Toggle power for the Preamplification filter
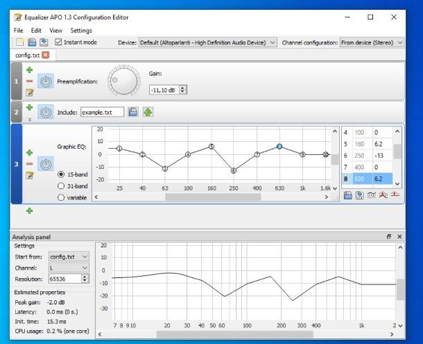The image size is (423, 344). pyautogui.click(x=46, y=81)
